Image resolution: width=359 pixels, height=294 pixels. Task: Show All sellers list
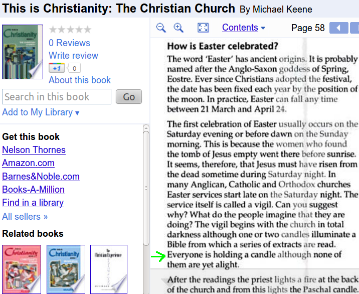(25, 217)
